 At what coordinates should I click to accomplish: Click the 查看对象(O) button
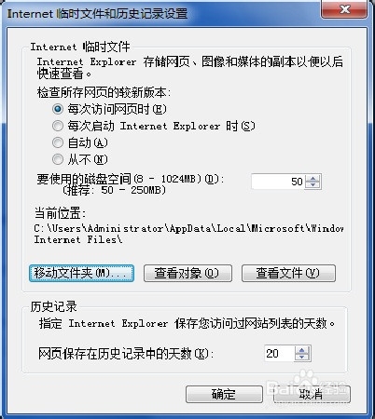[x=187, y=273]
